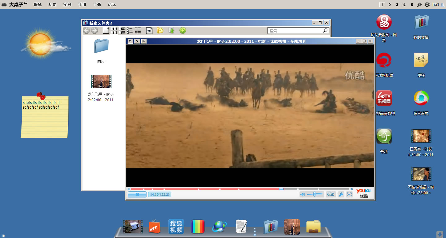Click the refresh icon in the player title bar
Viewport: 446px width, 238px height.
click(137, 41)
